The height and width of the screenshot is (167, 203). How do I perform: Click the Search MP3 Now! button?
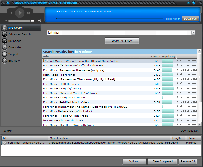122,41
